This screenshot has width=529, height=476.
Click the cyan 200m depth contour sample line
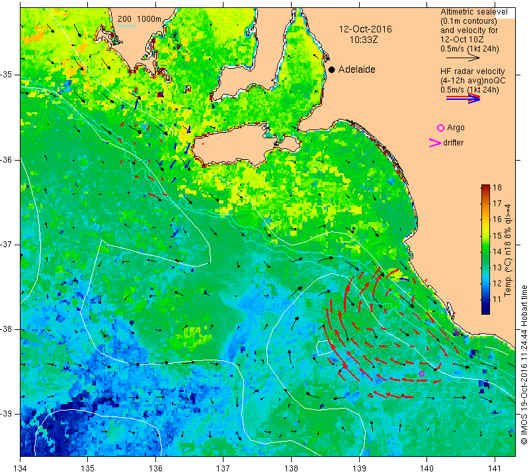127,26
